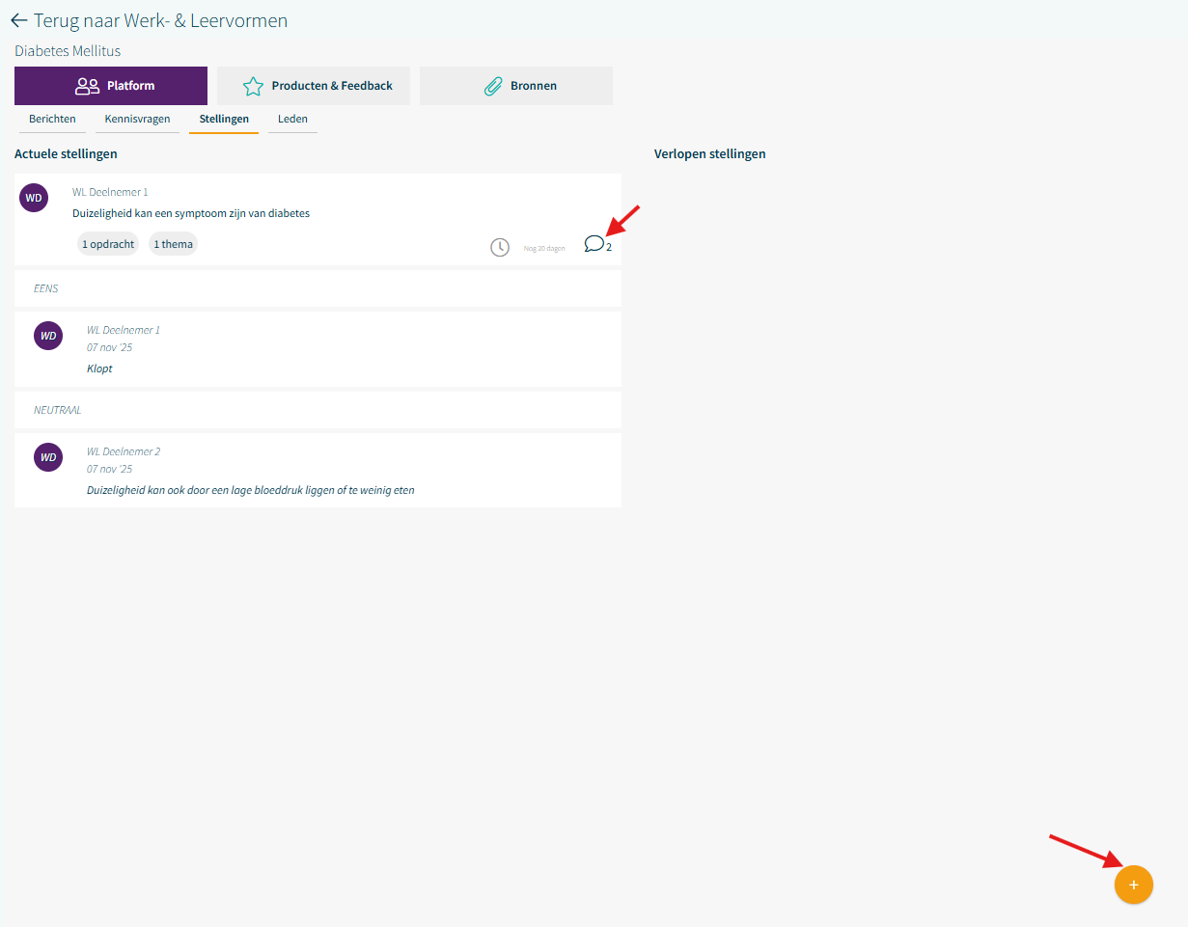Click the WD avatar of the statement author
Screen dimensions: 1188x927
coord(34,198)
